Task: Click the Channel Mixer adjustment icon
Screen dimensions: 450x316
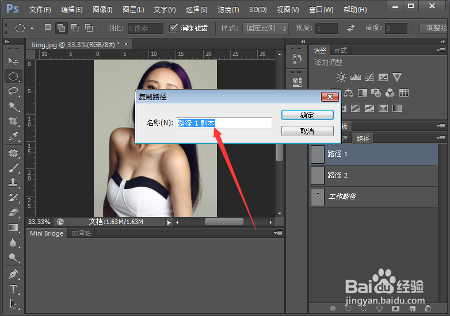Action: pyautogui.click(x=390, y=93)
